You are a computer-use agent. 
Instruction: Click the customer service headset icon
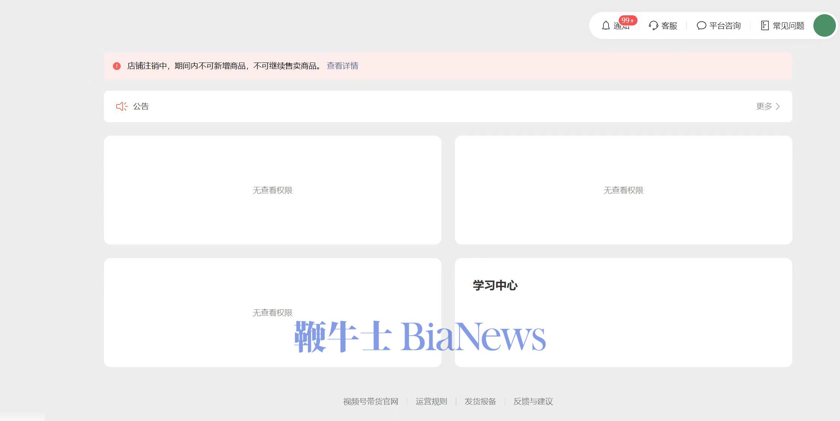click(x=653, y=25)
